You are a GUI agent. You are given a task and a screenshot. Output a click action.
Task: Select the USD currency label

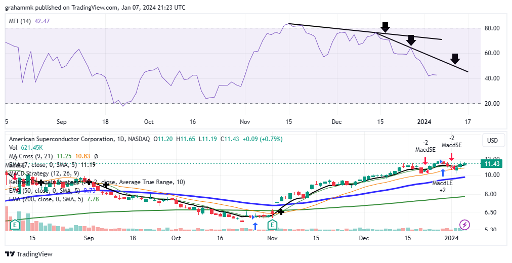492,141
